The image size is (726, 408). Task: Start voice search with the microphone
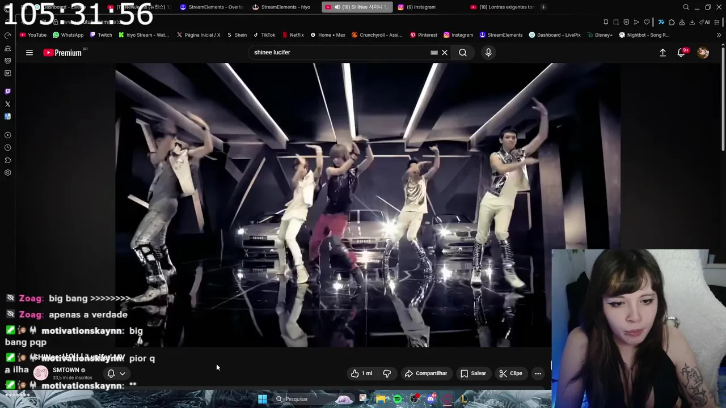click(488, 53)
